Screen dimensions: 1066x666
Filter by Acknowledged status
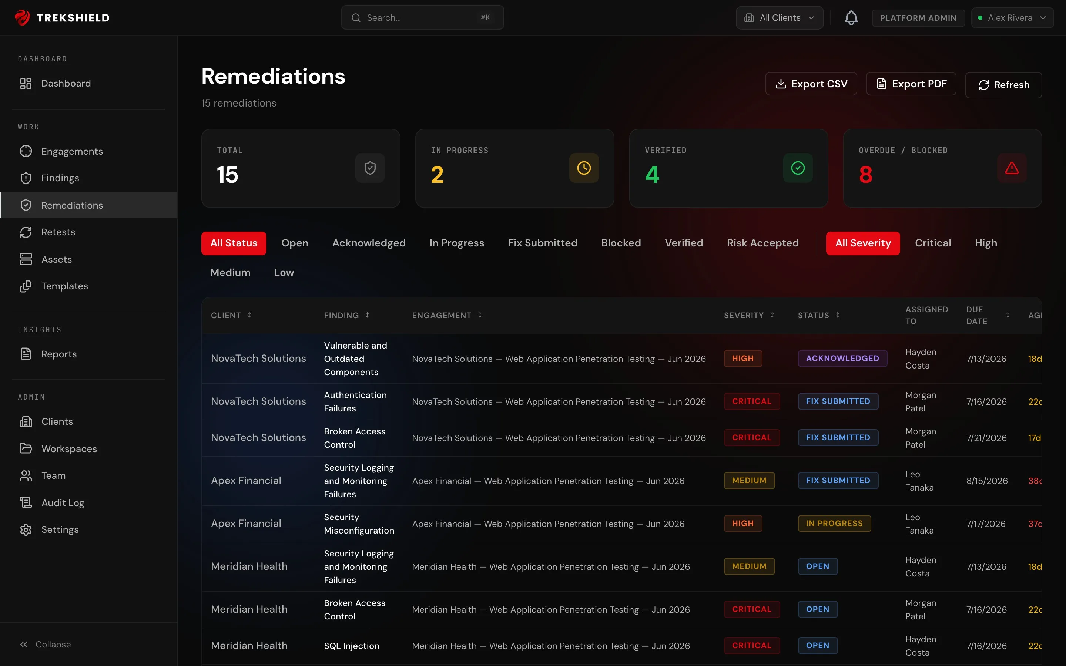point(369,243)
